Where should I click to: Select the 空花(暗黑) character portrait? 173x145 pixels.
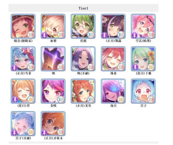click(143, 26)
